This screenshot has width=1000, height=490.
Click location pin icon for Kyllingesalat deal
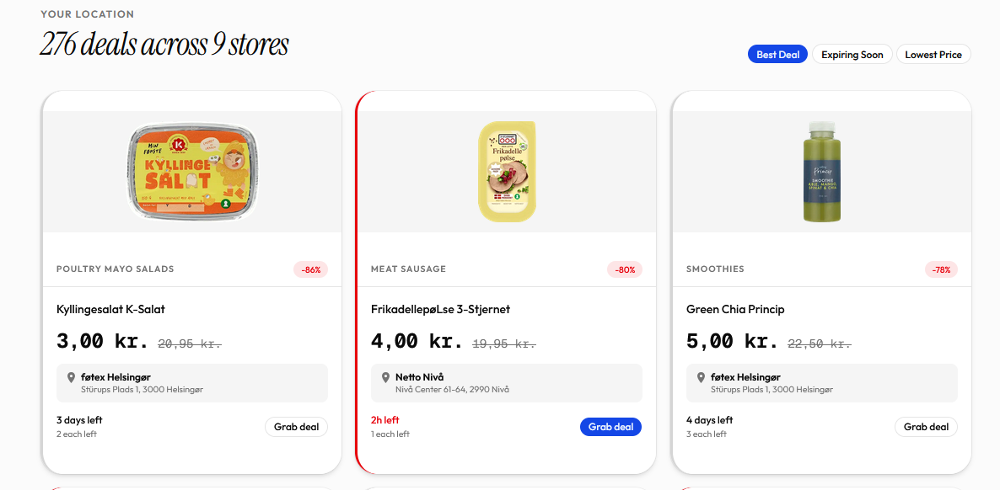[72, 378]
